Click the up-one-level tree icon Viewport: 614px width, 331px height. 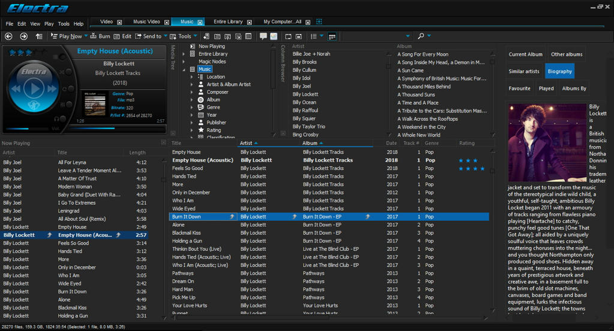tap(39, 37)
